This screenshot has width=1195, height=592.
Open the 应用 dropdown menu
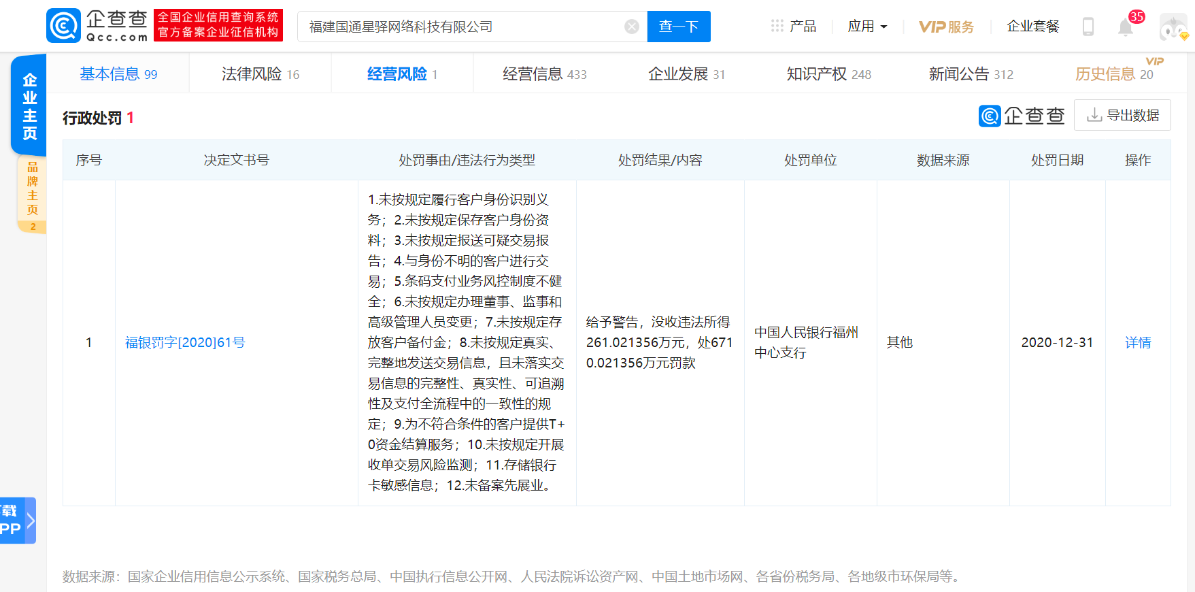pyautogui.click(x=867, y=27)
